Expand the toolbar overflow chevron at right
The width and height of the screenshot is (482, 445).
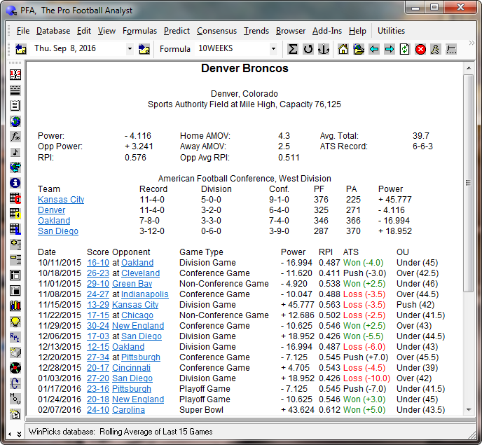[x=471, y=43]
